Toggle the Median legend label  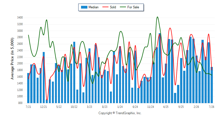(94, 7)
